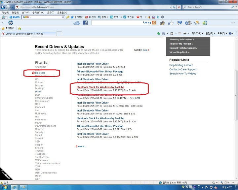Click the browser Back arrow button

click(3, 7)
